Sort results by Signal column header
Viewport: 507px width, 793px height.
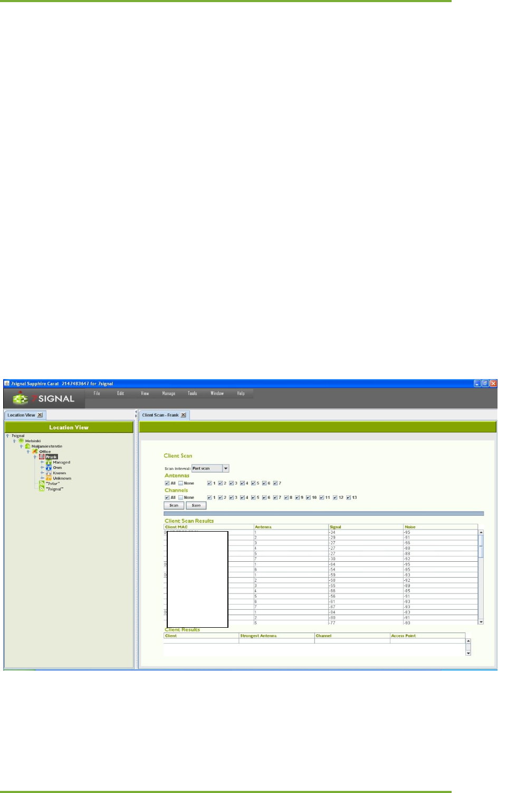[x=366, y=527]
